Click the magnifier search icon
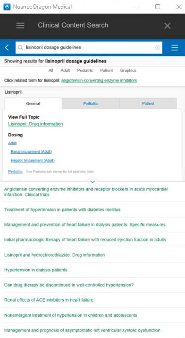The width and height of the screenshot is (185, 338). pyautogui.click(x=20, y=48)
